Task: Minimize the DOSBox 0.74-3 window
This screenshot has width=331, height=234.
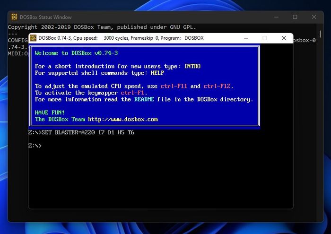Action: pyautogui.click(x=246, y=38)
